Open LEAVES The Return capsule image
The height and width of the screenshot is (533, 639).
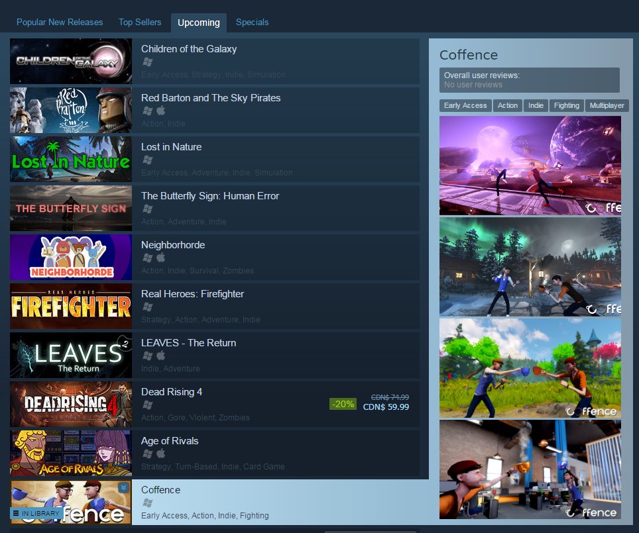(71, 355)
